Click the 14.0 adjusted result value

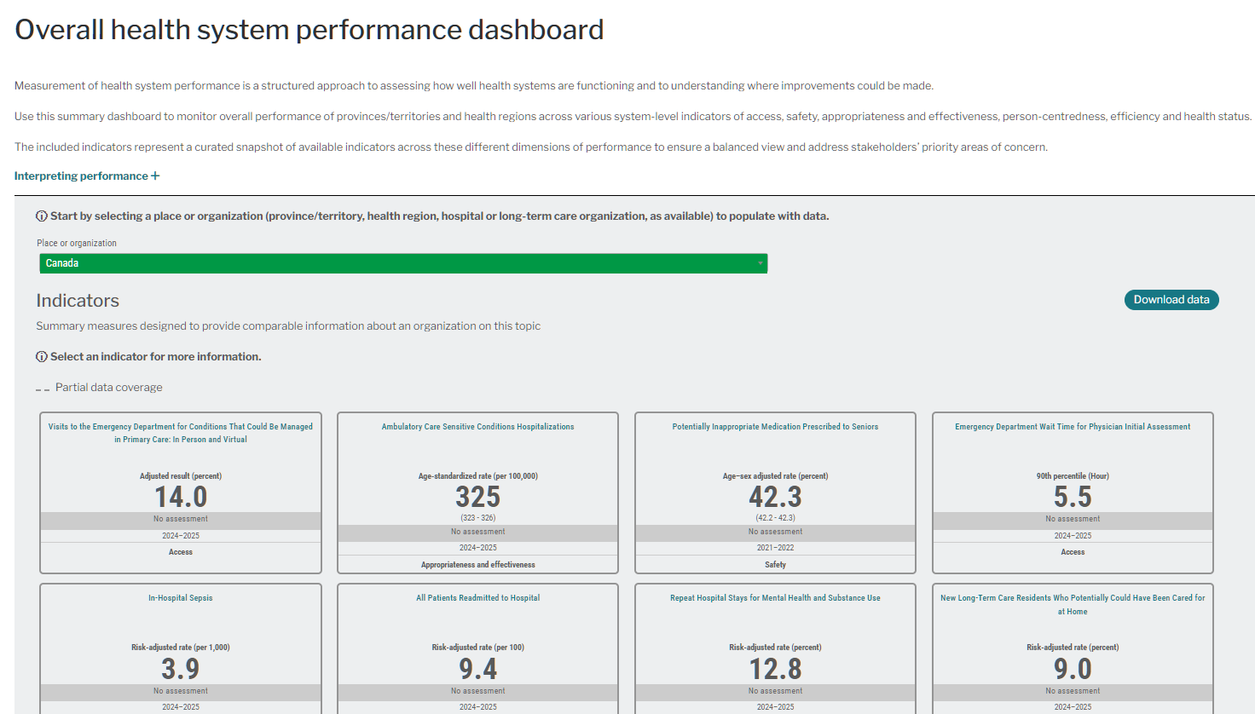181,497
